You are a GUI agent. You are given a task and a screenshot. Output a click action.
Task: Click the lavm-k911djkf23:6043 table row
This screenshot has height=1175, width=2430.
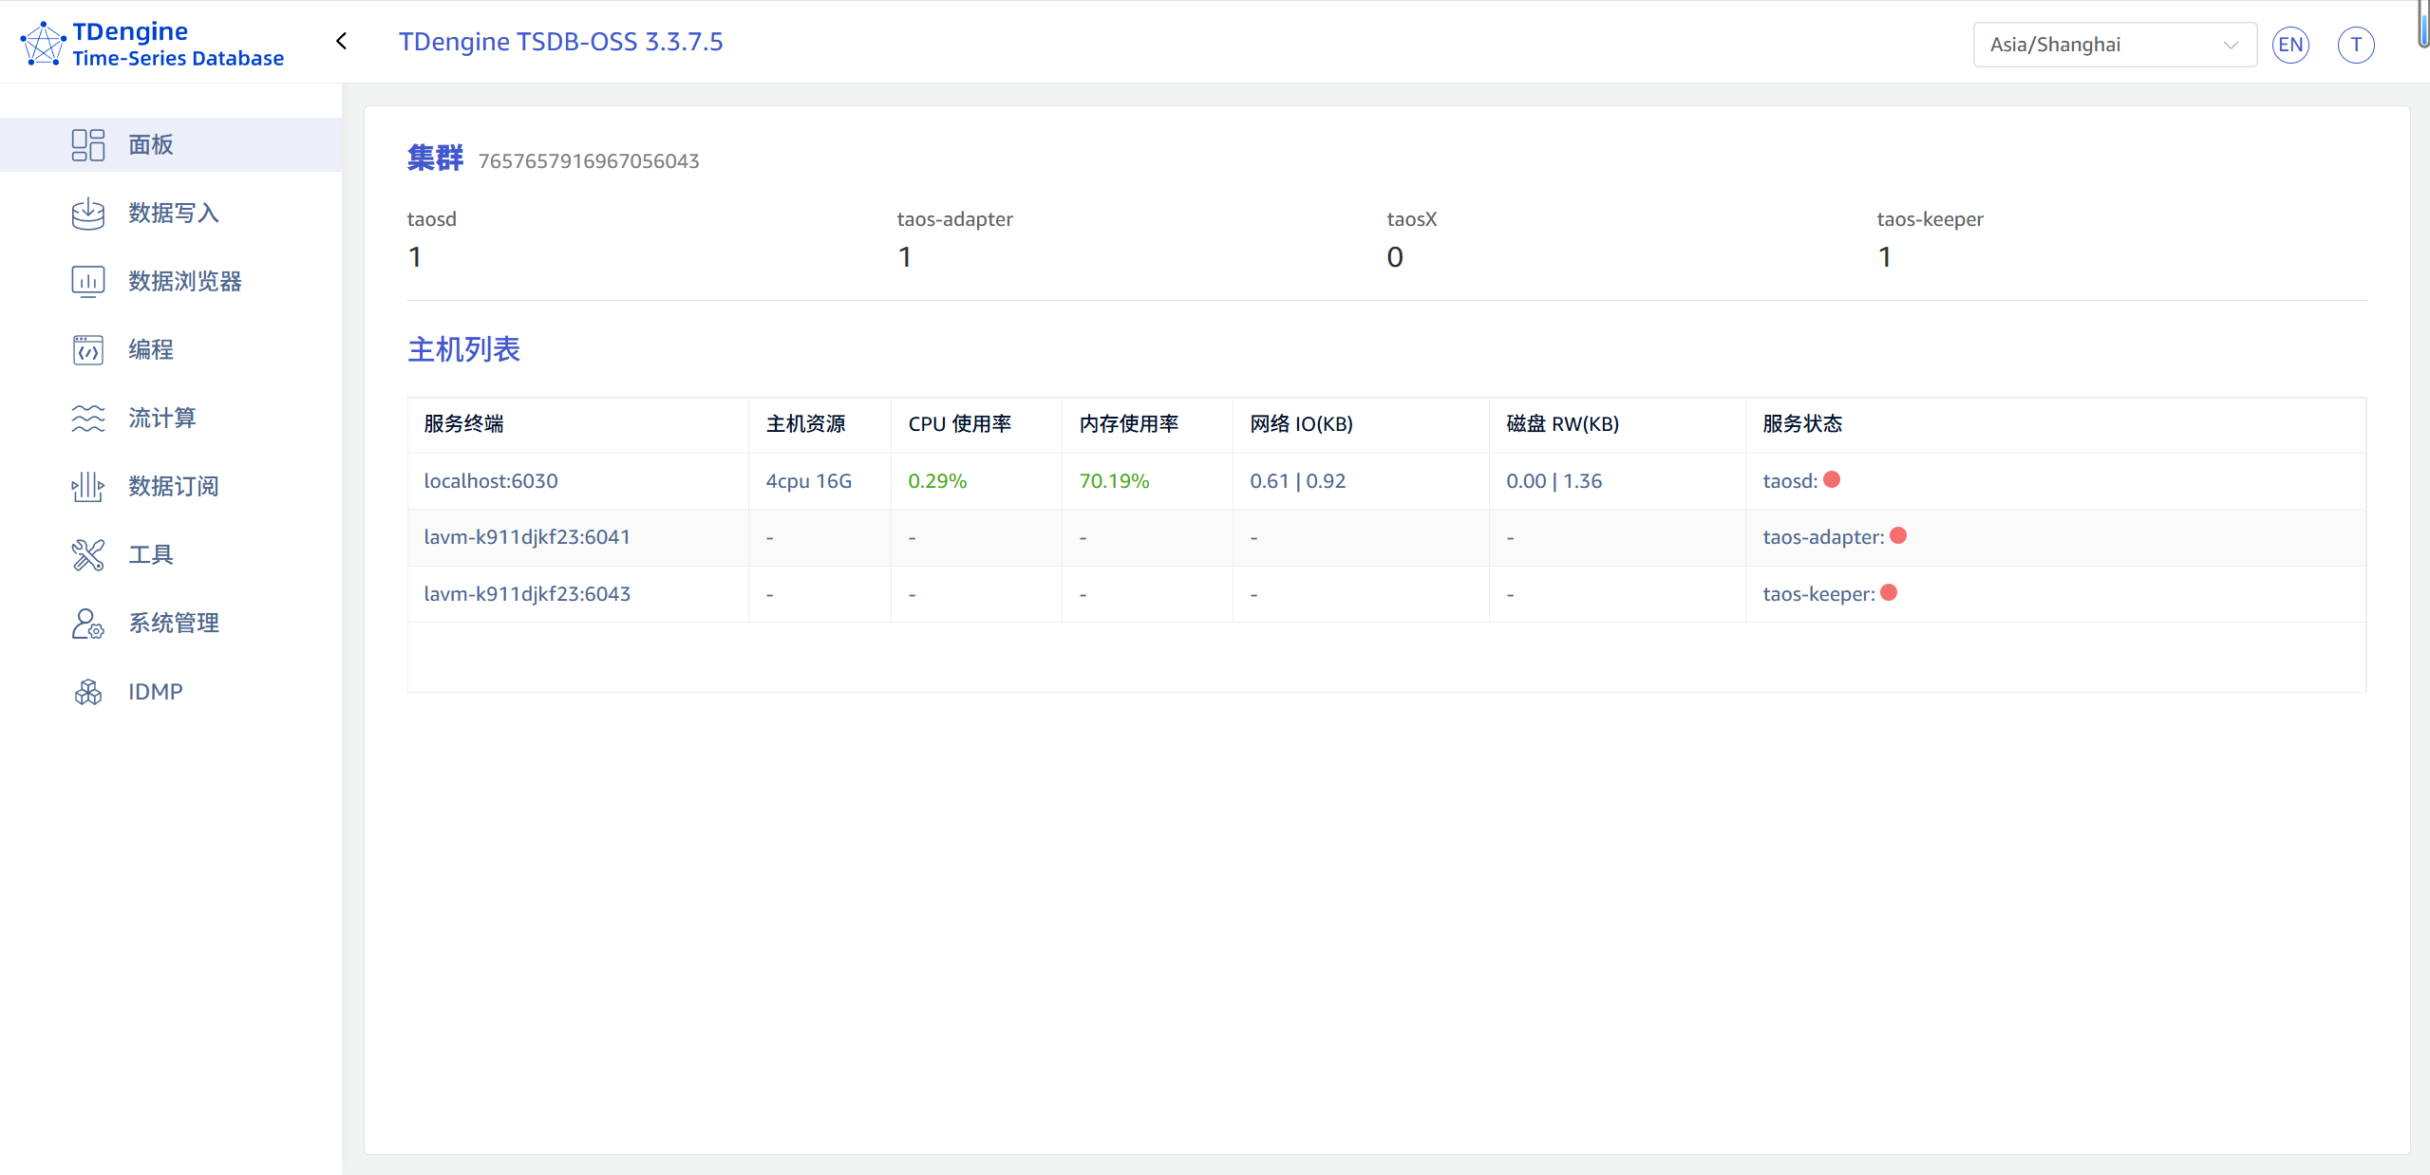527,594
